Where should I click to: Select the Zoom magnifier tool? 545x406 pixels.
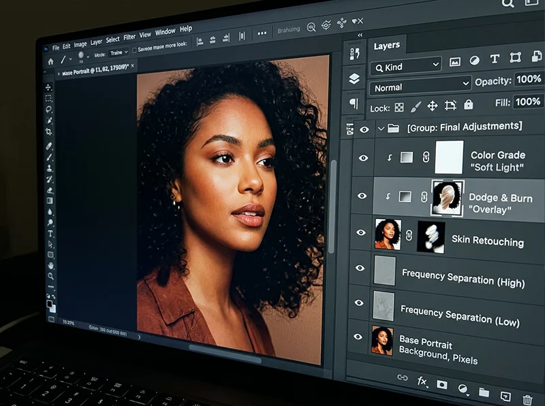(x=50, y=276)
